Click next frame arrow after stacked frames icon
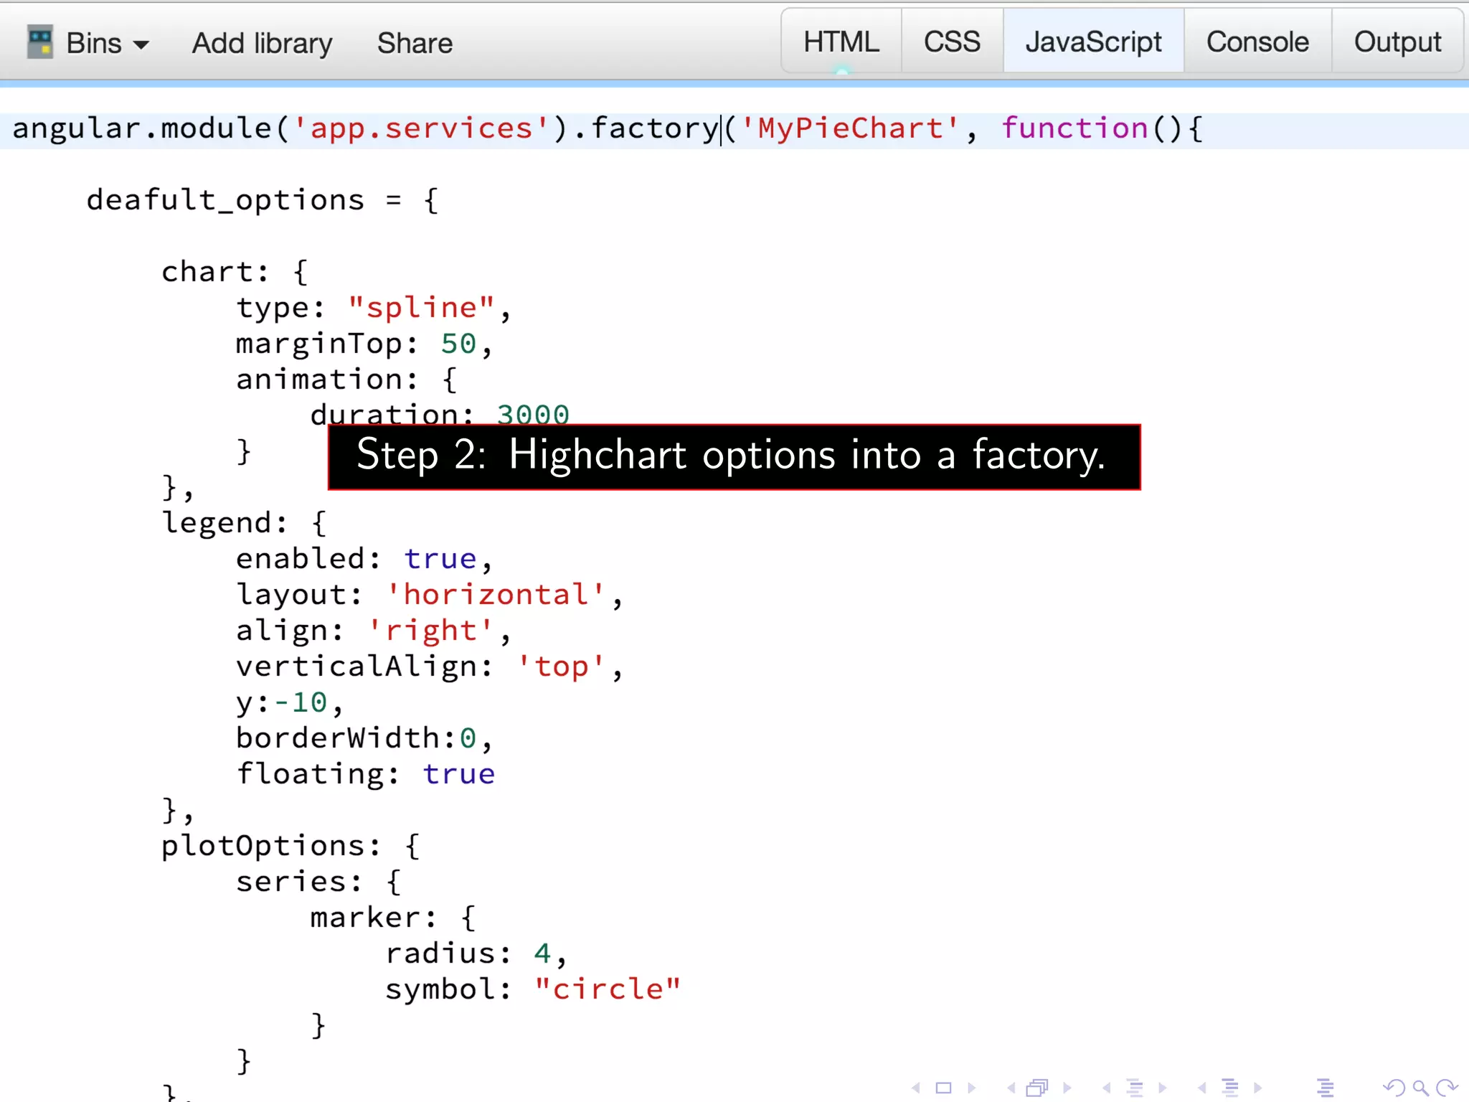This screenshot has width=1469, height=1102. (1067, 1088)
